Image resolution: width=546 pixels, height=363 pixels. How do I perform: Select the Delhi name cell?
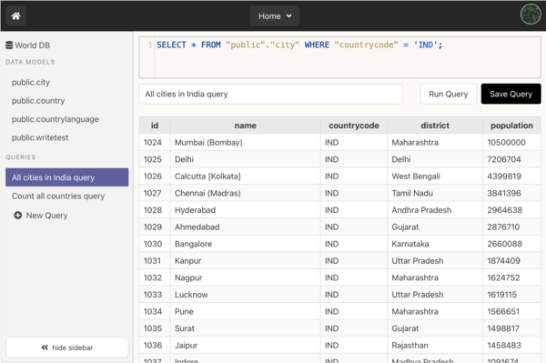tap(245, 159)
